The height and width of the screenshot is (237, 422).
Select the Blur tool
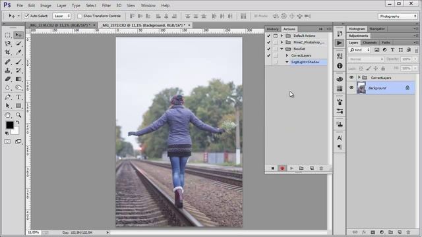(7, 88)
